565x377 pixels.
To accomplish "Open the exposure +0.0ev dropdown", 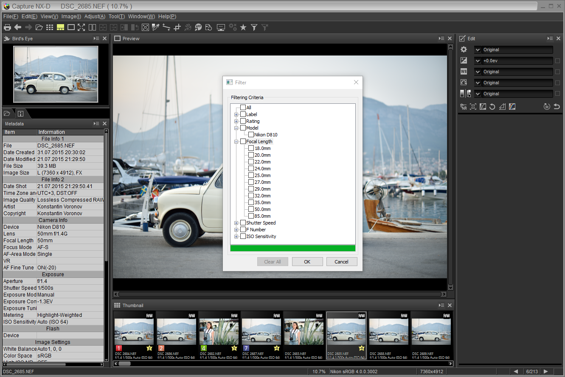I will pyautogui.click(x=478, y=61).
